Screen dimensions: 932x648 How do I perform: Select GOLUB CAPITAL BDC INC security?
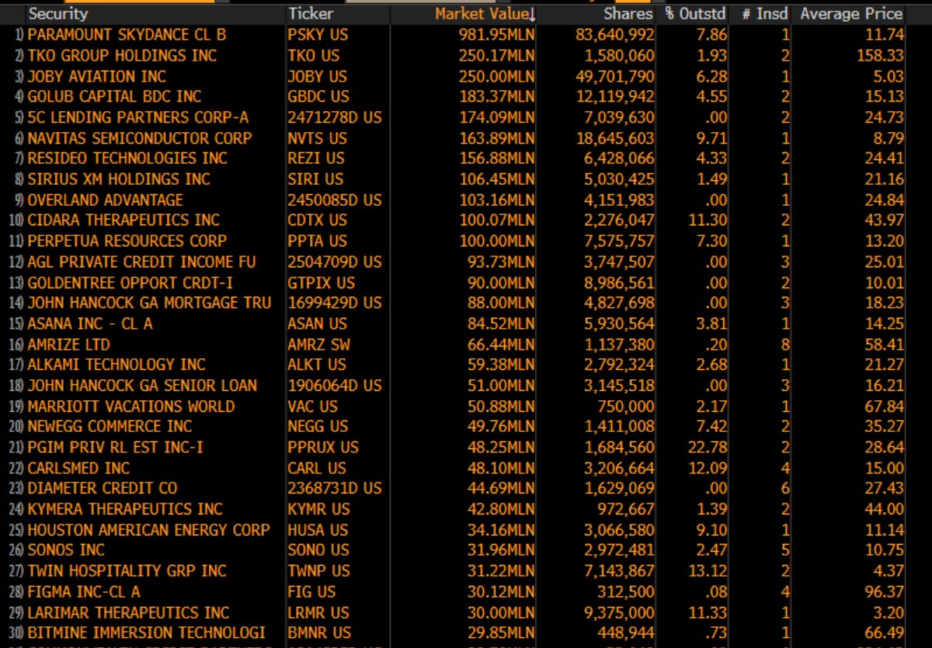click(x=114, y=97)
